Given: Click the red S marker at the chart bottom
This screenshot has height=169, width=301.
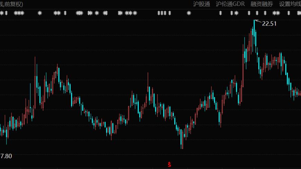Looking at the screenshot, I should 169,164.
